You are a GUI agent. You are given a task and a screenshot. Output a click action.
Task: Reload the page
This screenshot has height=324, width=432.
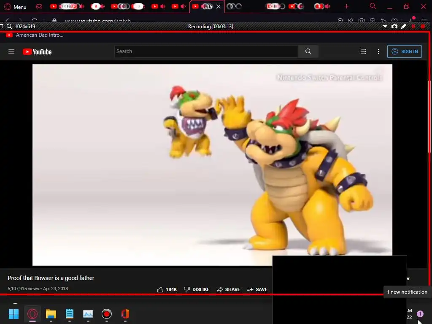(x=34, y=20)
